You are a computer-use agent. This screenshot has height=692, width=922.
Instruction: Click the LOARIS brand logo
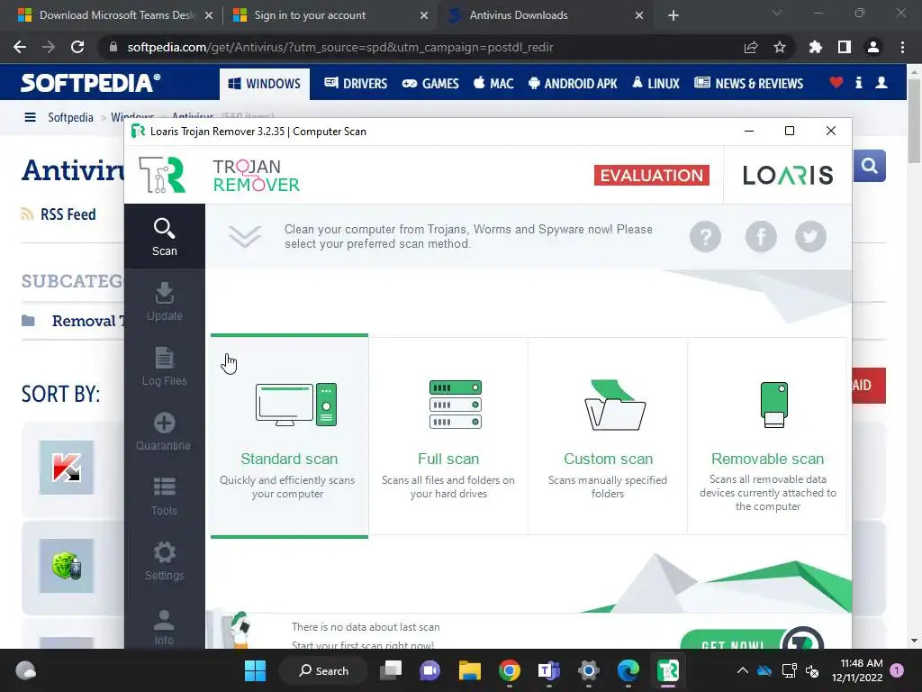788,175
